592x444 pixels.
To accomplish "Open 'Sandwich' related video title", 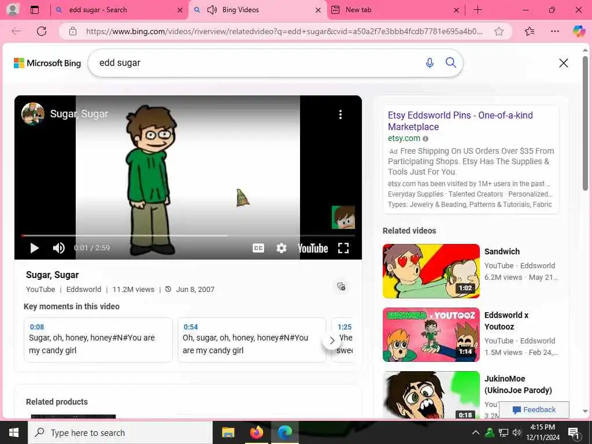I will (x=502, y=251).
